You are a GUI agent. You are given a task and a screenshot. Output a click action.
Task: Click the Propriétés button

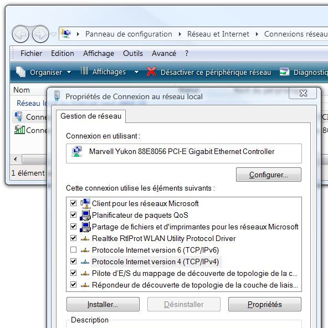(265, 304)
